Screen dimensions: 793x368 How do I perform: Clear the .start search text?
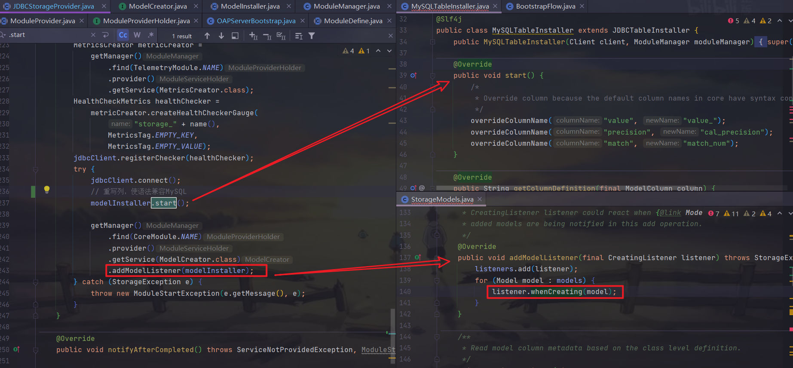pyautogui.click(x=93, y=35)
